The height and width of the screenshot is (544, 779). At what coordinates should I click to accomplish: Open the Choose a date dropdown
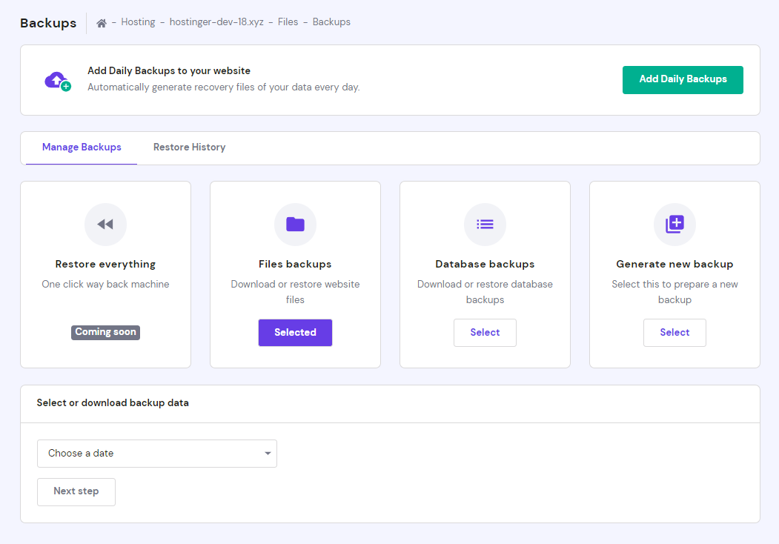[x=156, y=454]
